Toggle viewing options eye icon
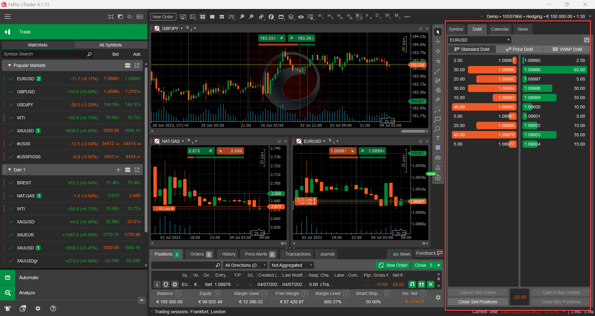595x316 pixels. (x=301, y=17)
